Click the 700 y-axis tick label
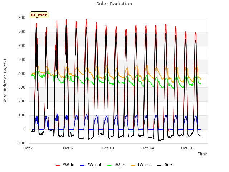 [x=22, y=32]
